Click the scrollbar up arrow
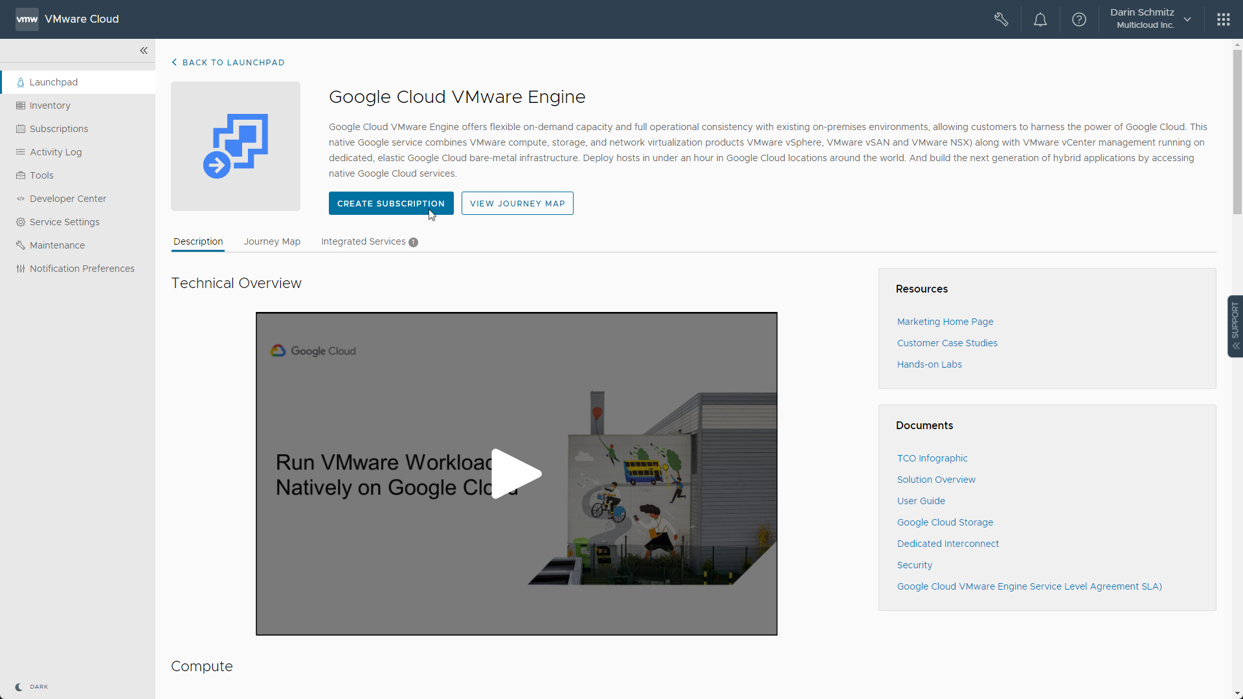This screenshot has height=699, width=1243. [x=1237, y=45]
